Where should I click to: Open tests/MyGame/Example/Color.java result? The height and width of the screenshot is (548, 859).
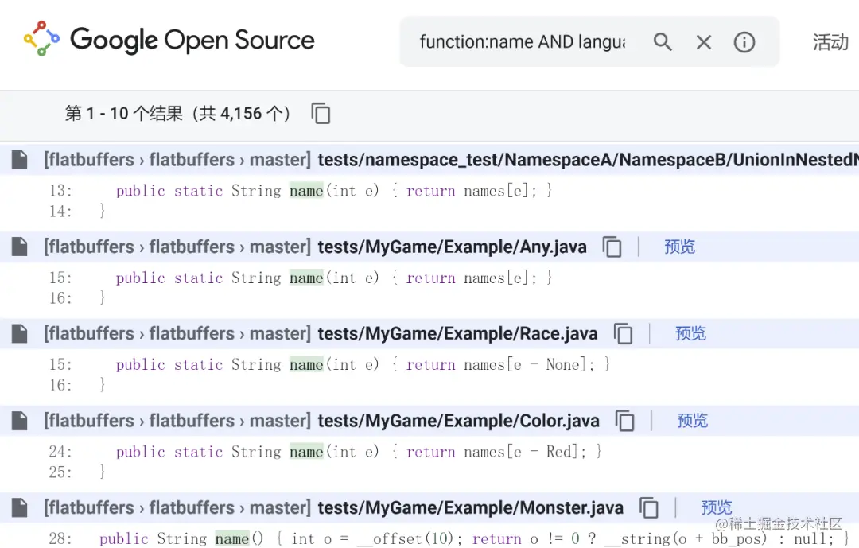click(x=458, y=421)
